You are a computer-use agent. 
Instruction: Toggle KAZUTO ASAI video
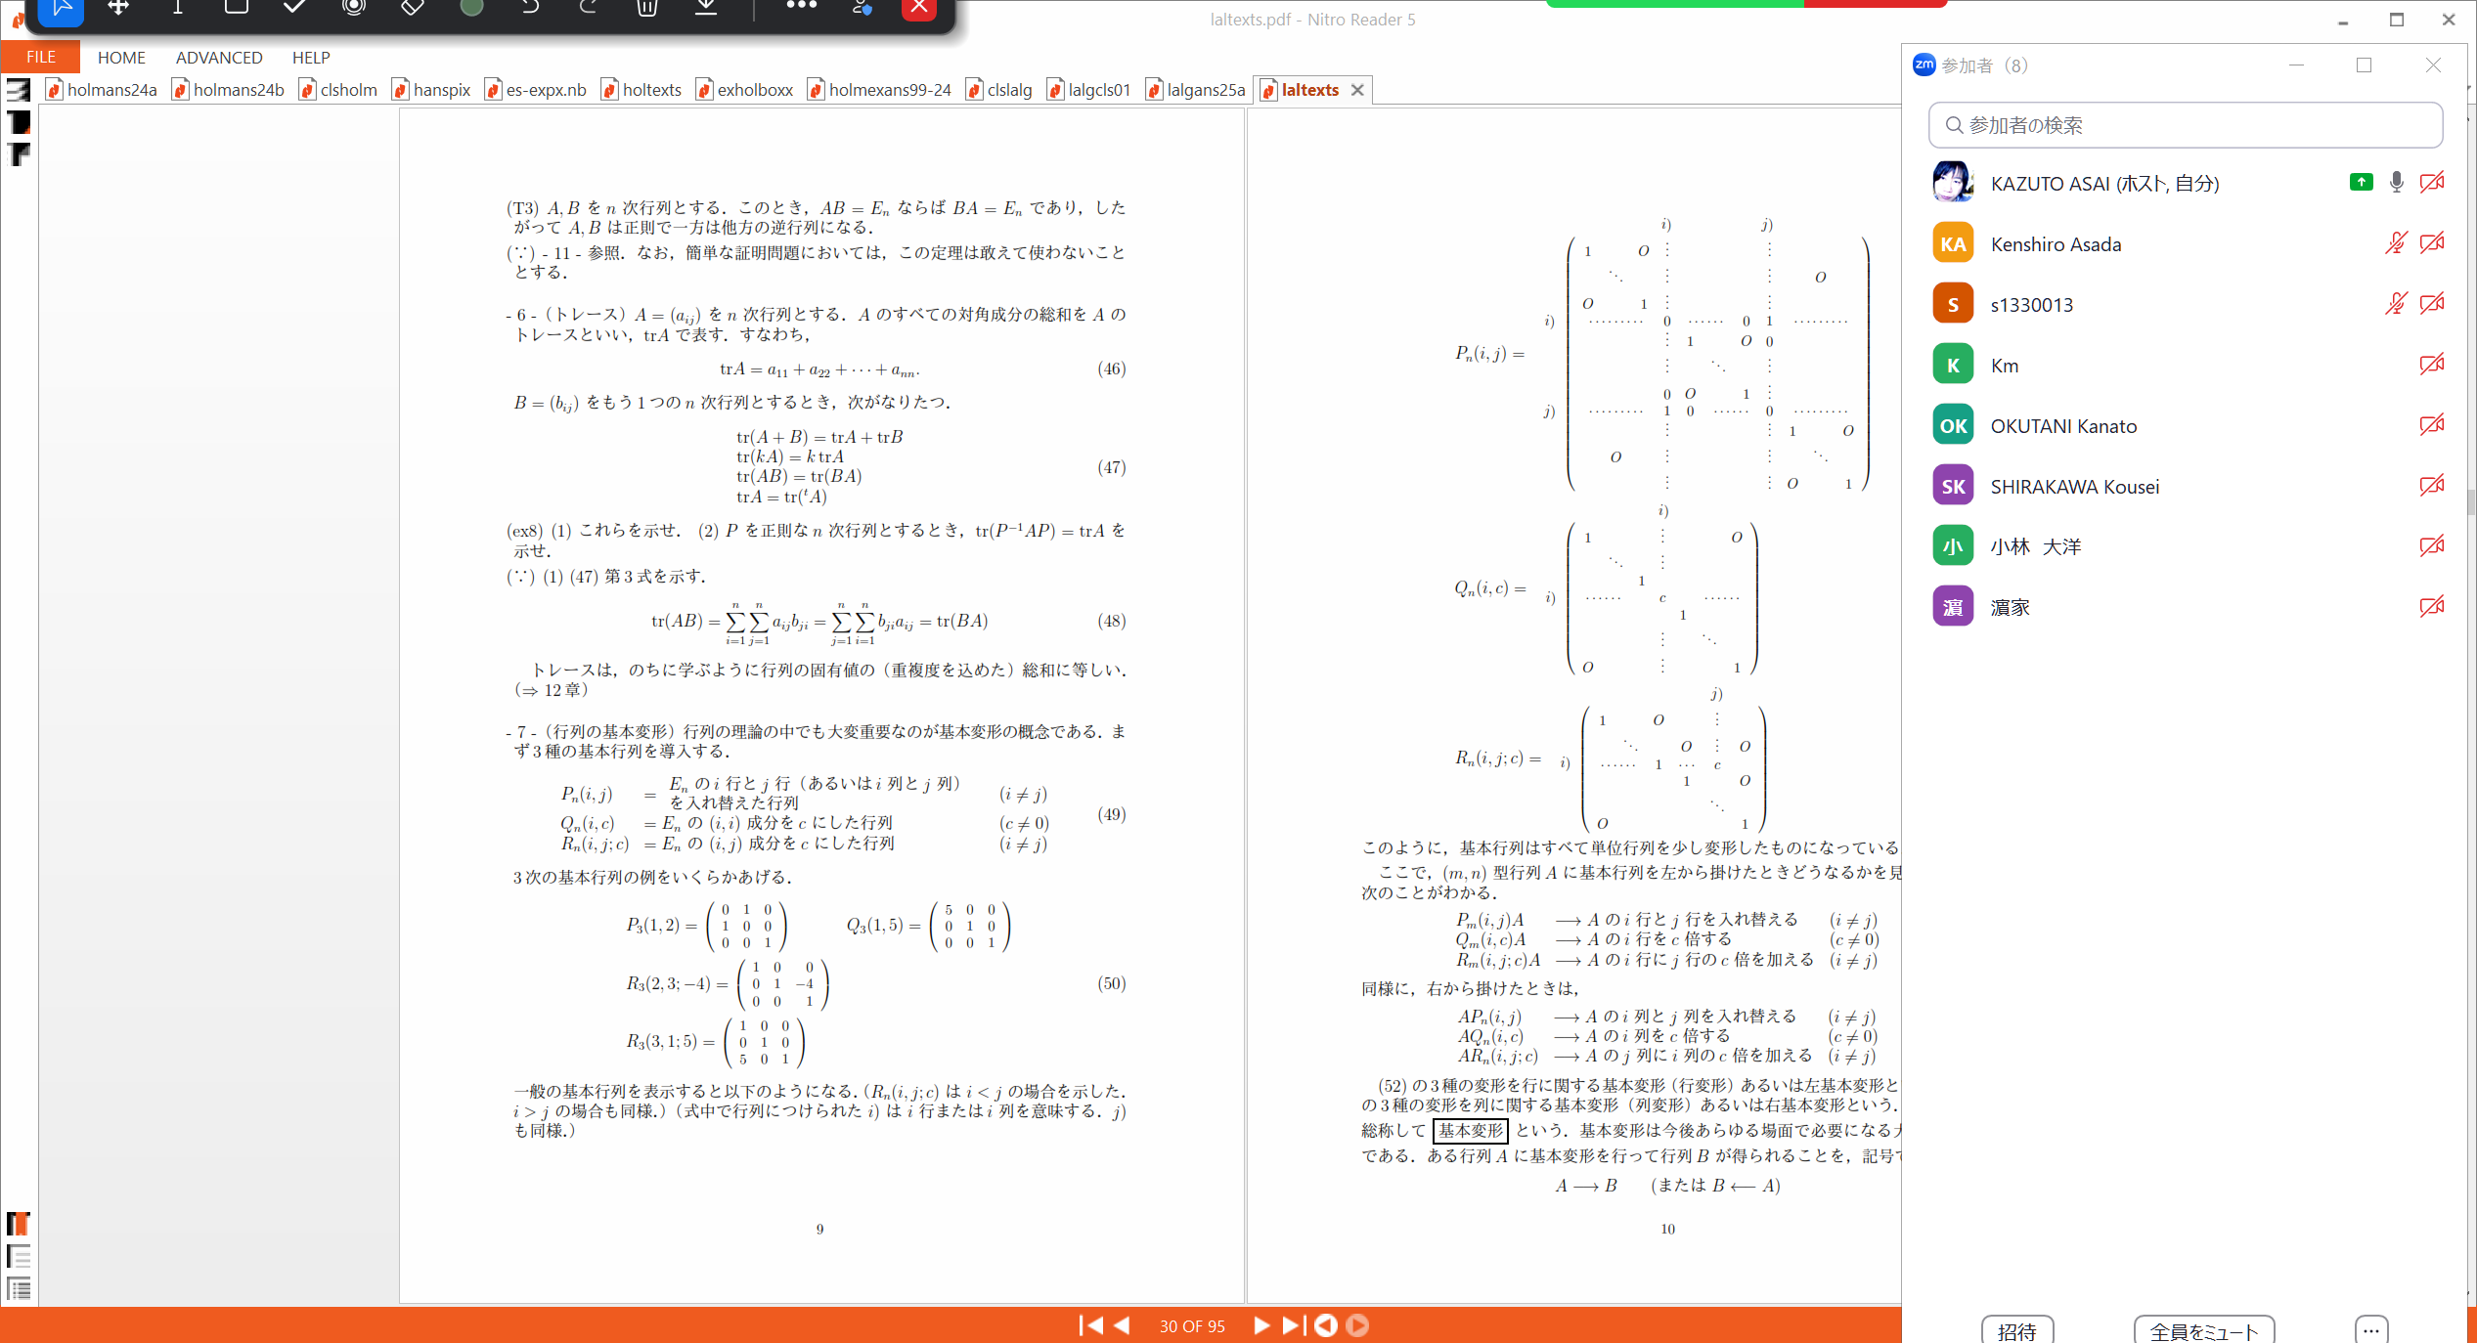pos(2432,182)
